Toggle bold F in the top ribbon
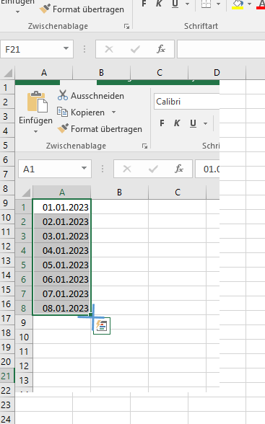 (144, 4)
